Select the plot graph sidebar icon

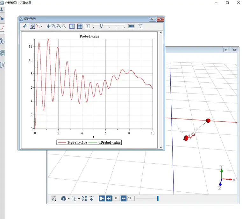[2, 28]
